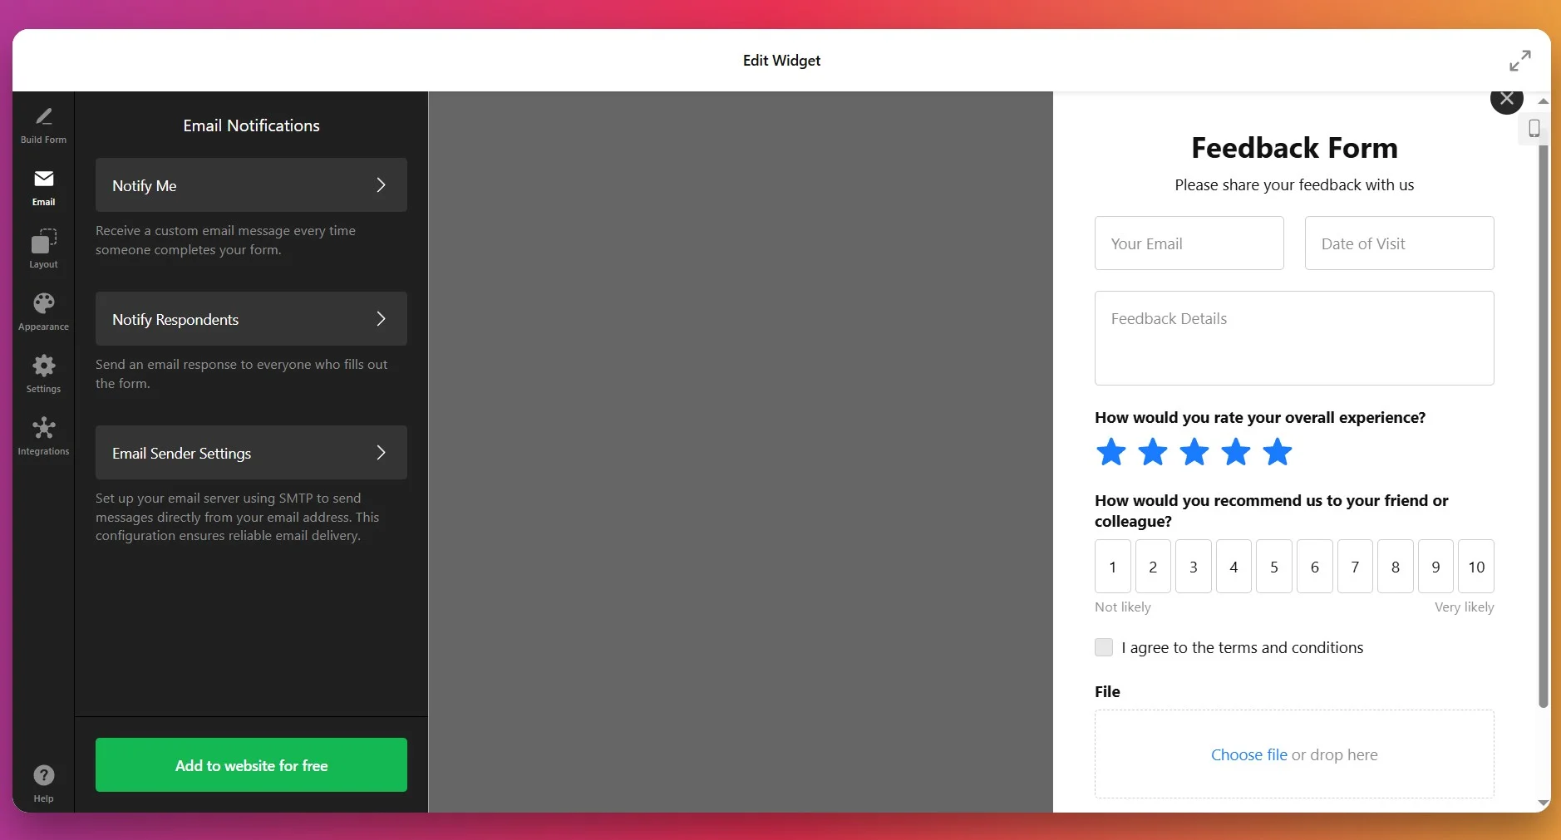Expand the Email Sender Settings

tap(250, 453)
